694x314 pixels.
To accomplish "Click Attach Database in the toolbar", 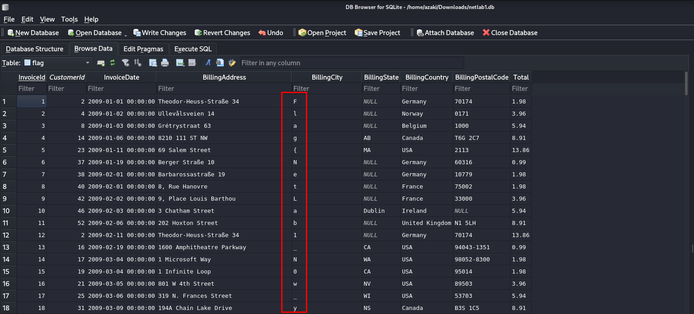I will 445,33.
